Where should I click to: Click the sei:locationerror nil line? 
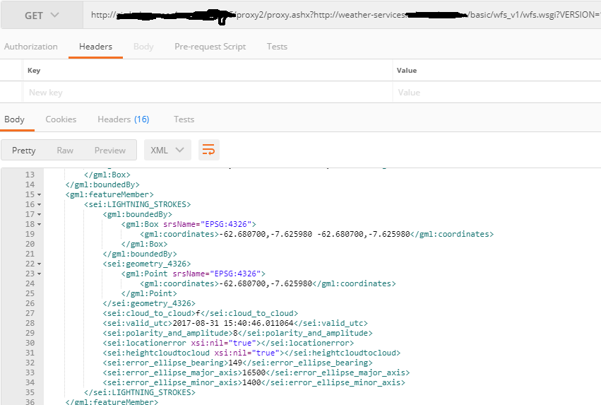point(228,343)
